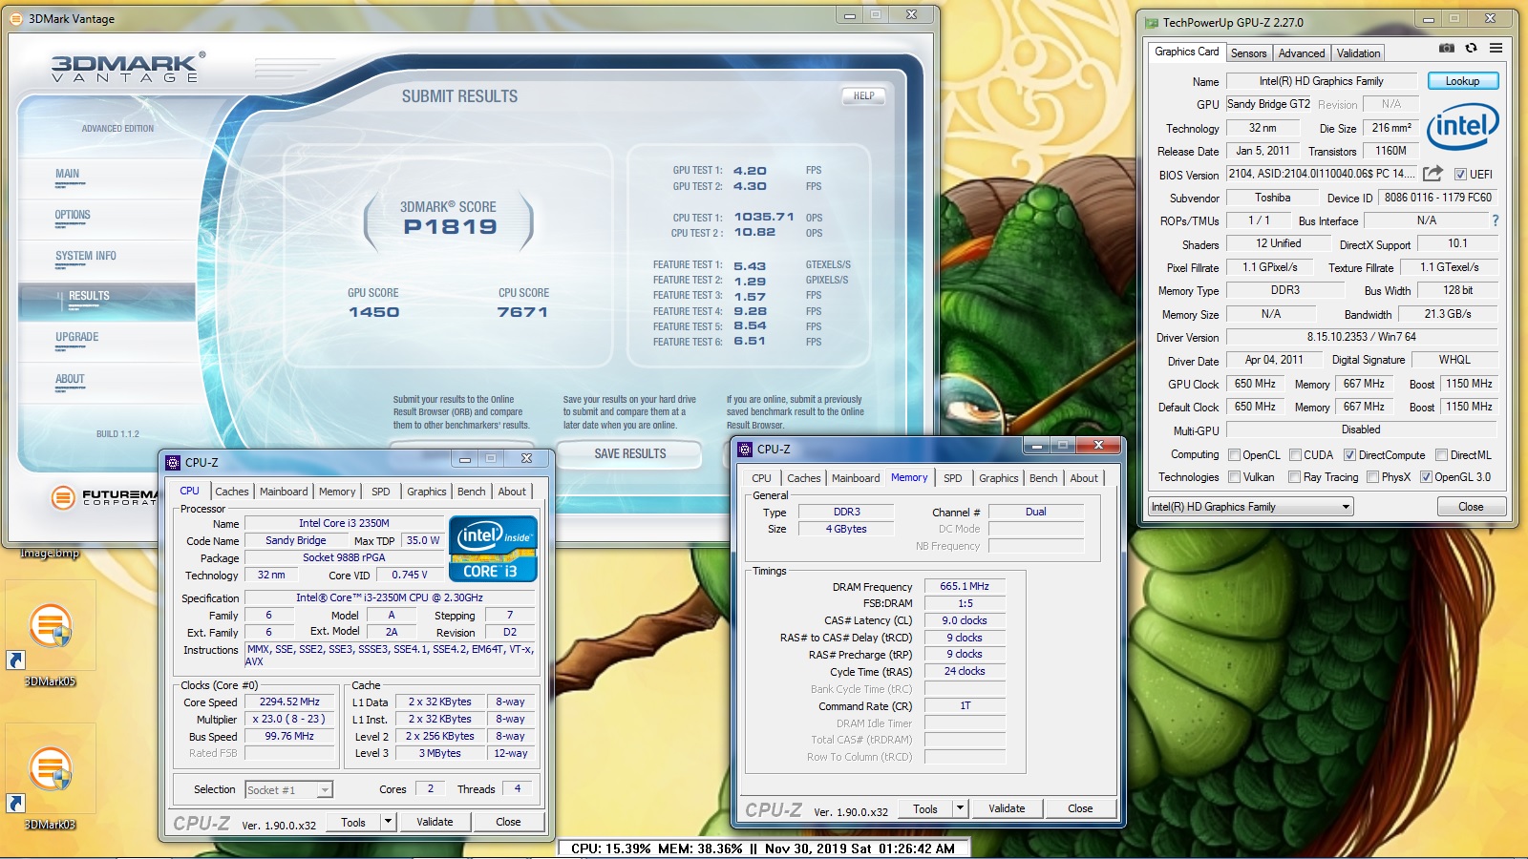Image resolution: width=1528 pixels, height=859 pixels.
Task: Click the GPU-Z title bar icon
Action: click(x=1152, y=22)
